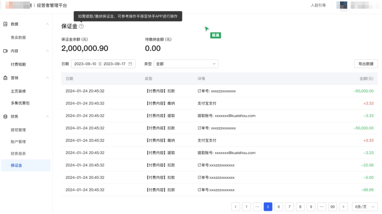This screenshot has width=382, height=214.
Task: Collapse the 营销 sidebar section
Action: [47, 78]
